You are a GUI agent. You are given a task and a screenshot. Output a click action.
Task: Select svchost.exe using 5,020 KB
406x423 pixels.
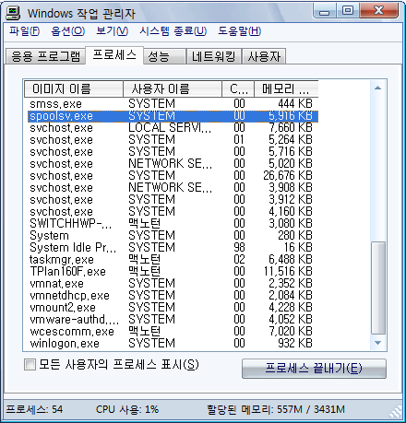coord(172,164)
